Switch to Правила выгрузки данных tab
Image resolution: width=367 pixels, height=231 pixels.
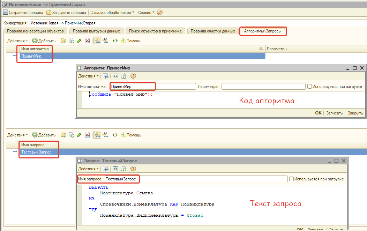tap(96, 31)
